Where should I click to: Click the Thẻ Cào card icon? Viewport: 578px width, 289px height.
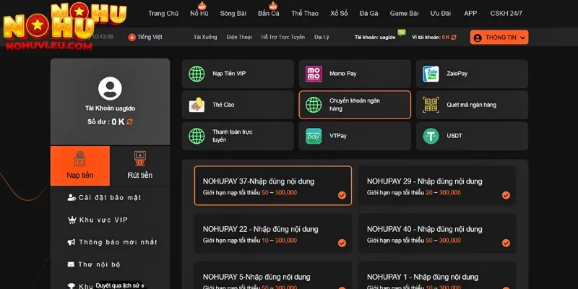(197, 105)
